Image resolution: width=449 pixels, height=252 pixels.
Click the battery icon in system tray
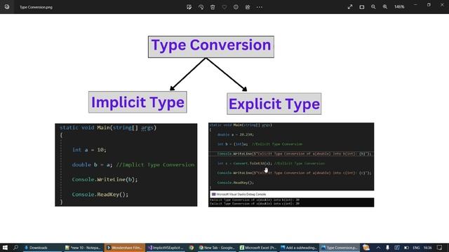406,248
